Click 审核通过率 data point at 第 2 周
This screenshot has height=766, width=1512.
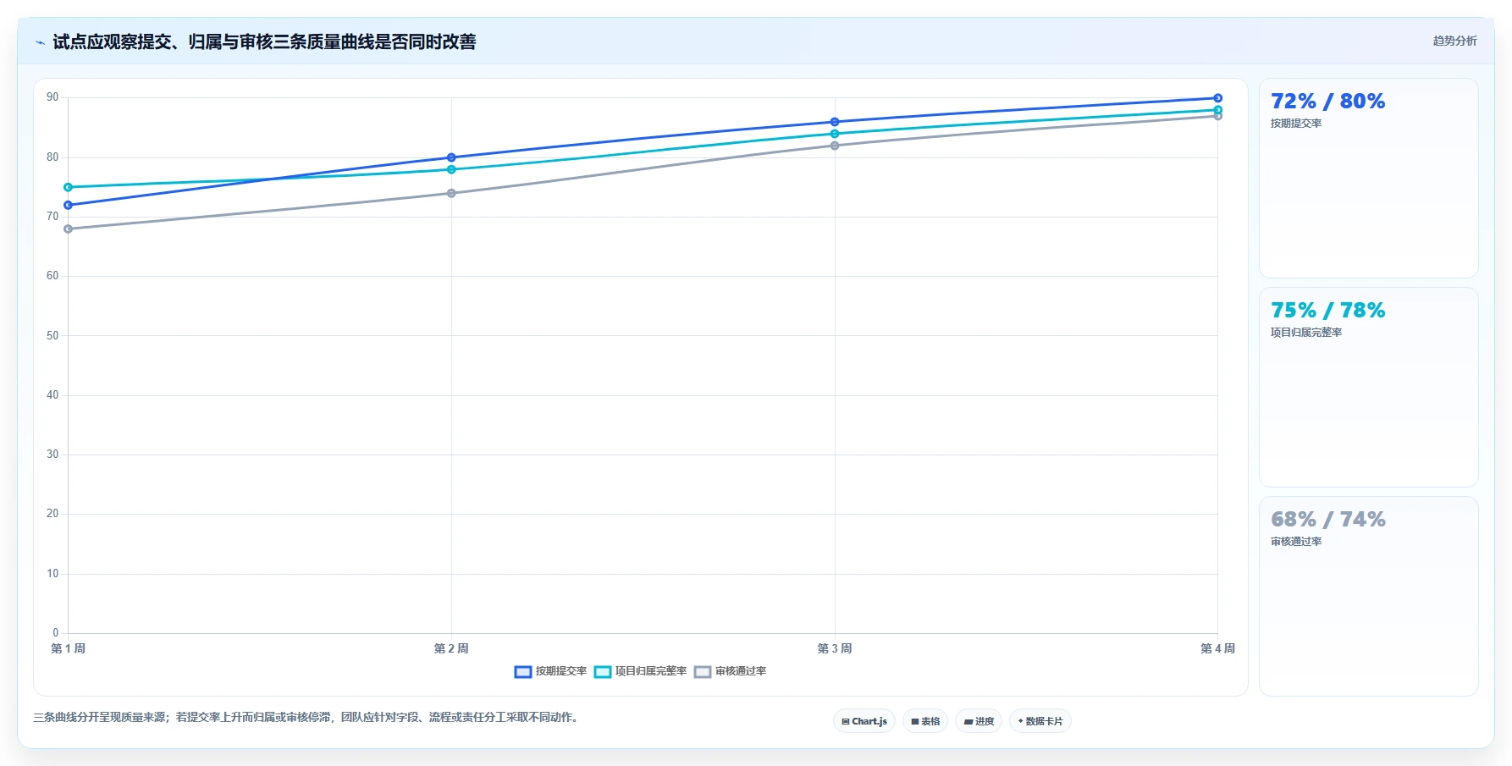[451, 193]
